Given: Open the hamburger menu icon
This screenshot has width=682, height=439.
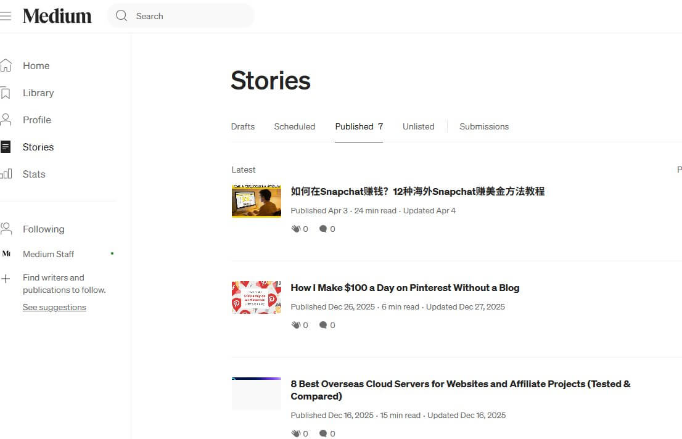Looking at the screenshot, I should coord(6,16).
